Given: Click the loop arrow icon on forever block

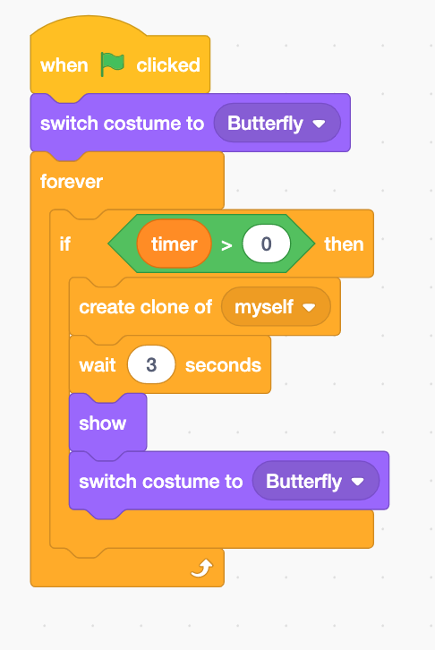Looking at the screenshot, I should click(201, 568).
